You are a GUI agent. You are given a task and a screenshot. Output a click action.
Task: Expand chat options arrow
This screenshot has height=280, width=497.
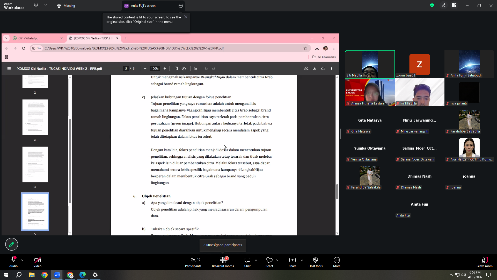tap(256, 260)
